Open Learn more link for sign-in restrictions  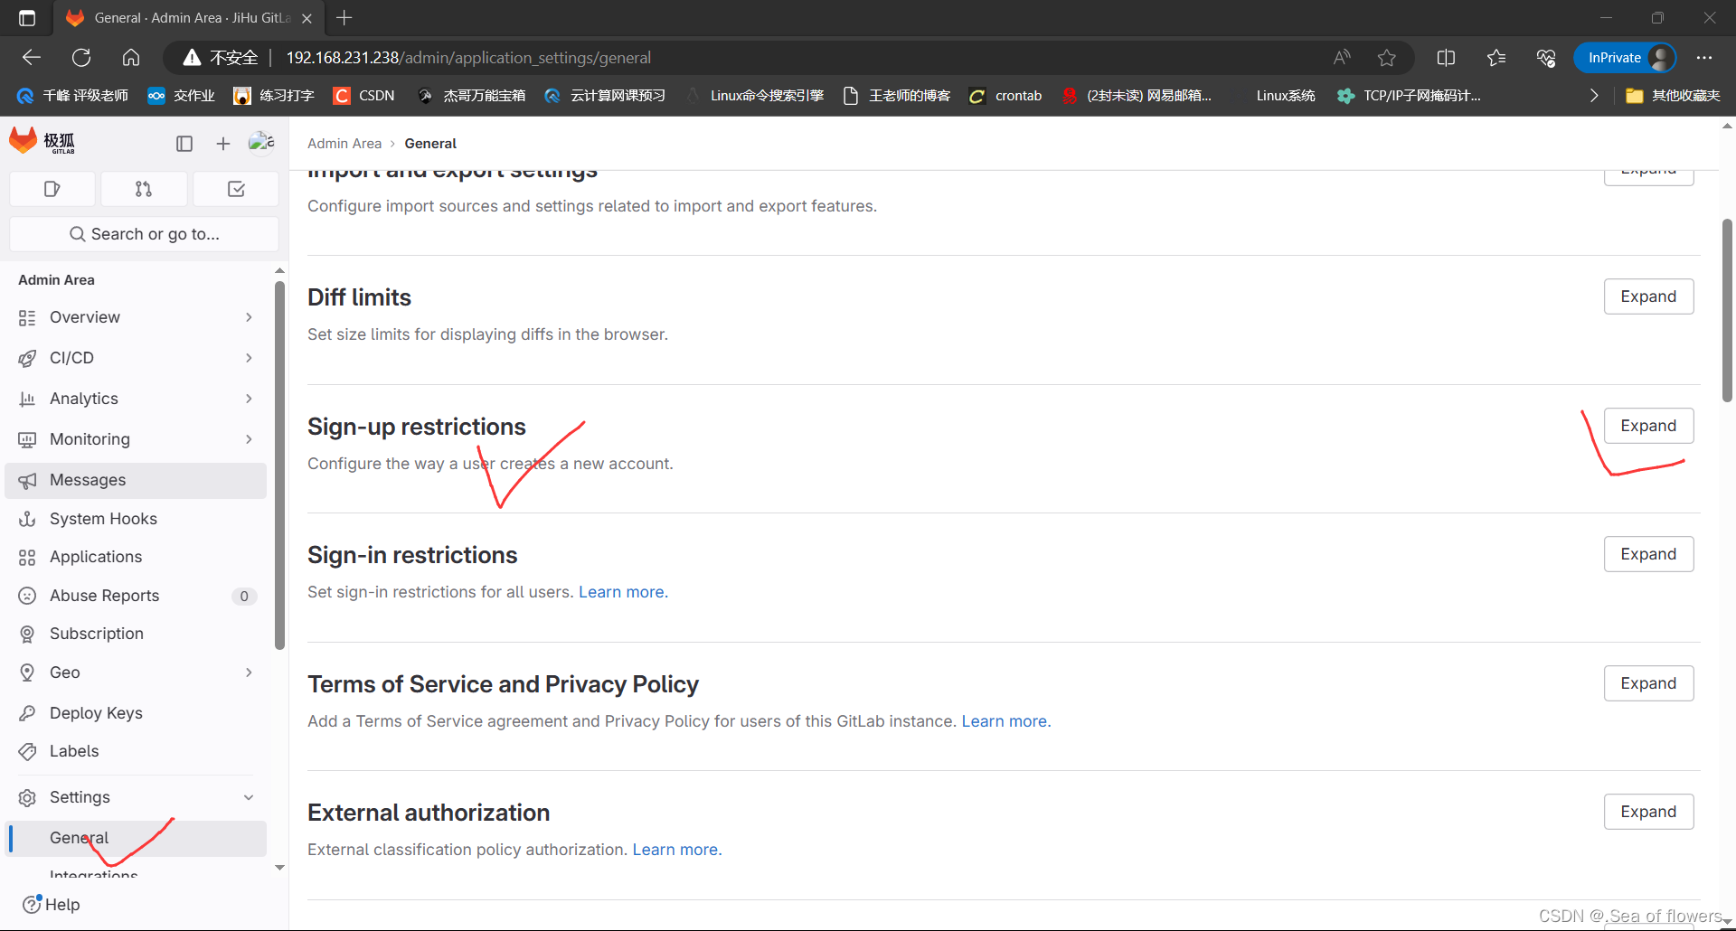coord(623,592)
